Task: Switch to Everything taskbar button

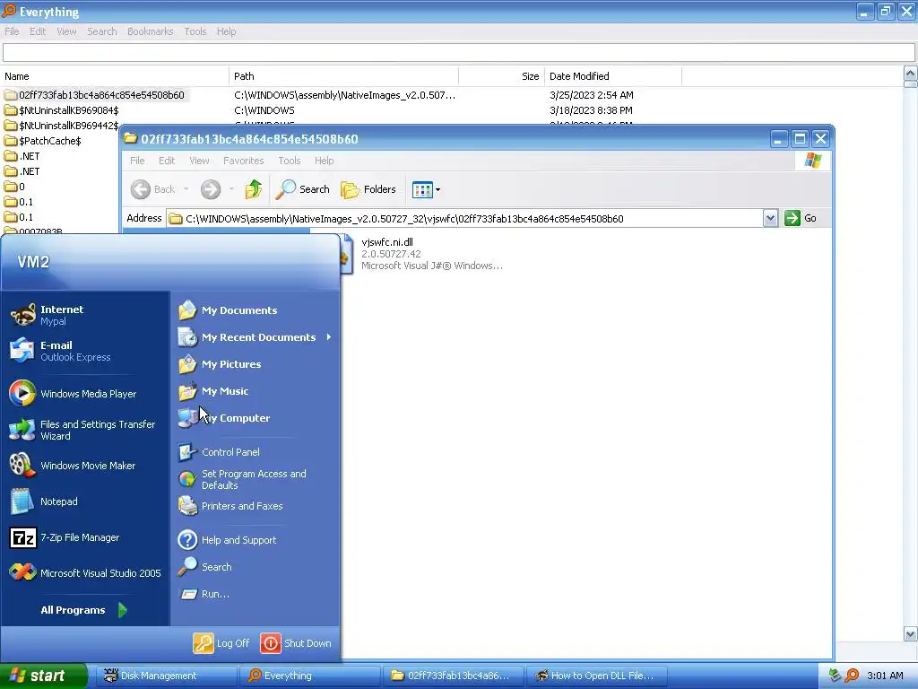Action: [310, 676]
